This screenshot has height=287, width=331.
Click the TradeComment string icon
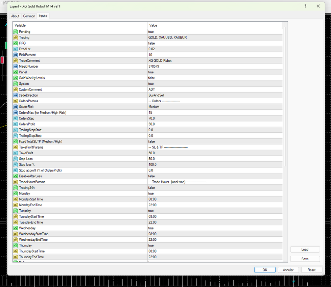(x=16, y=60)
